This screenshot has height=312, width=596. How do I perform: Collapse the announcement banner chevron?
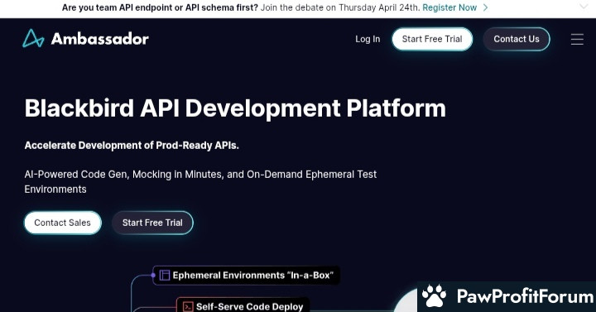click(x=584, y=7)
